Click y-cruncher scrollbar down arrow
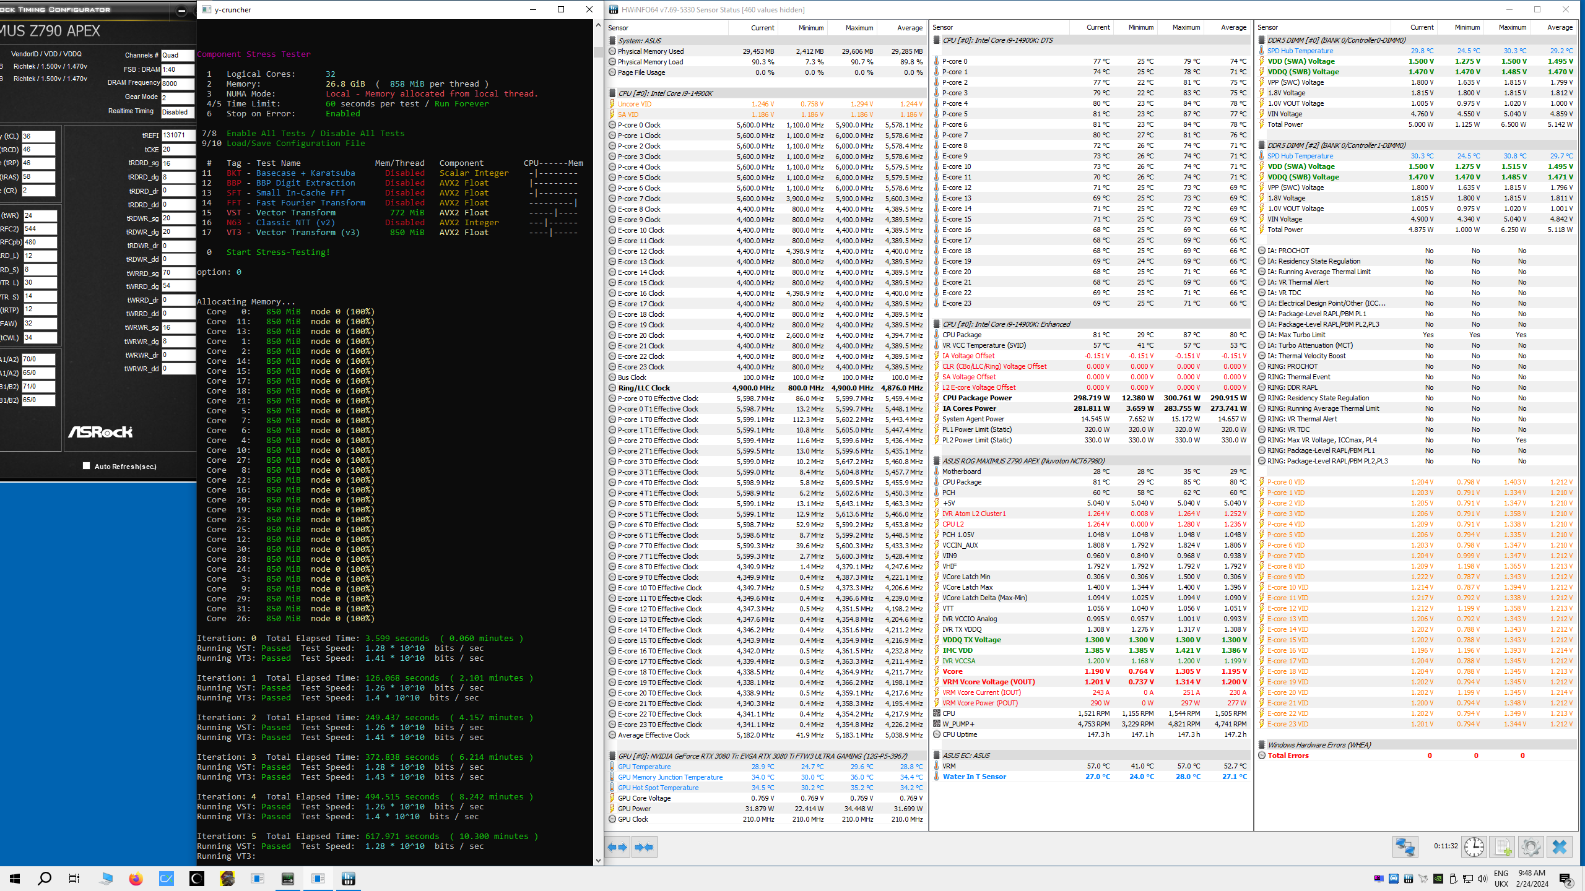The width and height of the screenshot is (1585, 891). click(598, 860)
